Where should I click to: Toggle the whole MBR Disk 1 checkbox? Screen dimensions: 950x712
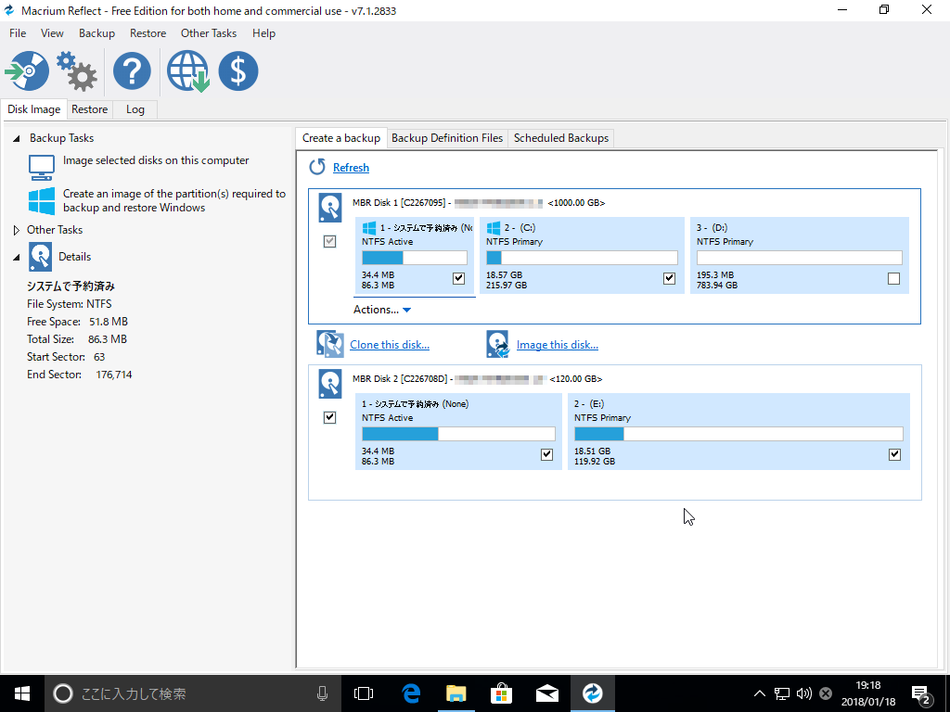click(x=329, y=242)
